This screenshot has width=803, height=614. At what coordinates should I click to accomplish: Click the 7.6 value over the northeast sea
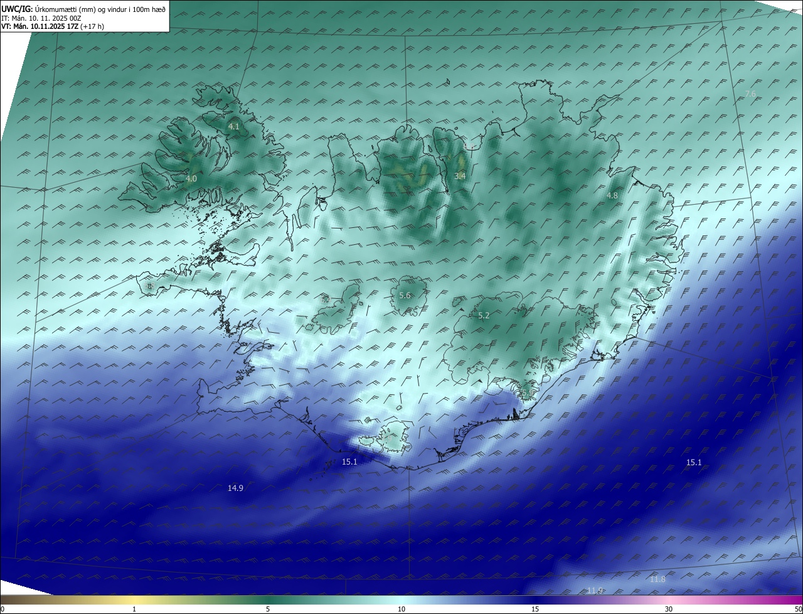coord(750,94)
